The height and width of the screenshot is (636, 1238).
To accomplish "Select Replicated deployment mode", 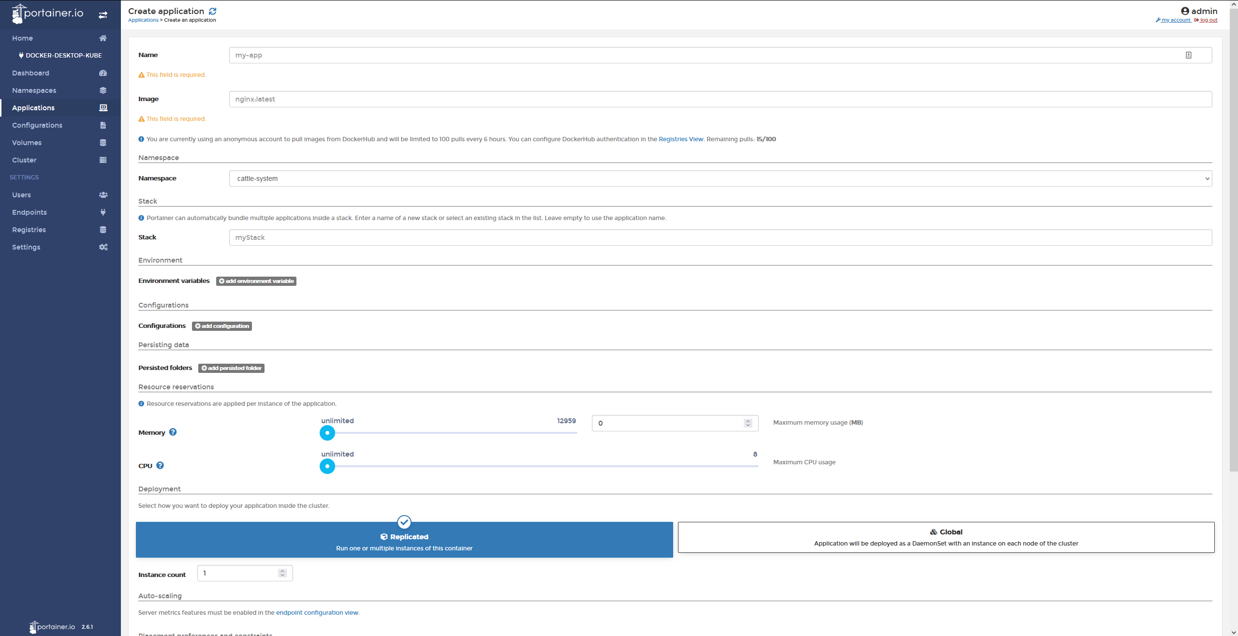I will [405, 536].
